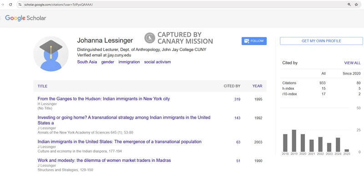Viewport: 364px width, 175px height.
Task: Click the 2021 bar in citations chart
Action: (x=312, y=146)
